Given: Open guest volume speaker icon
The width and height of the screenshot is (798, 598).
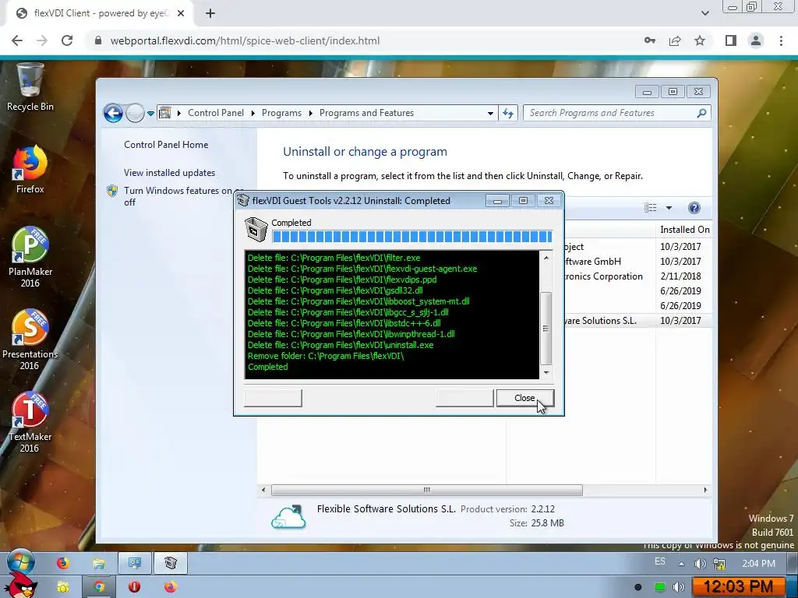Looking at the screenshot, I should (701, 564).
